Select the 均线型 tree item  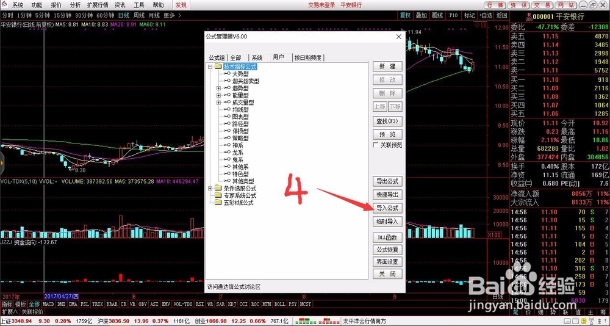pos(240,110)
